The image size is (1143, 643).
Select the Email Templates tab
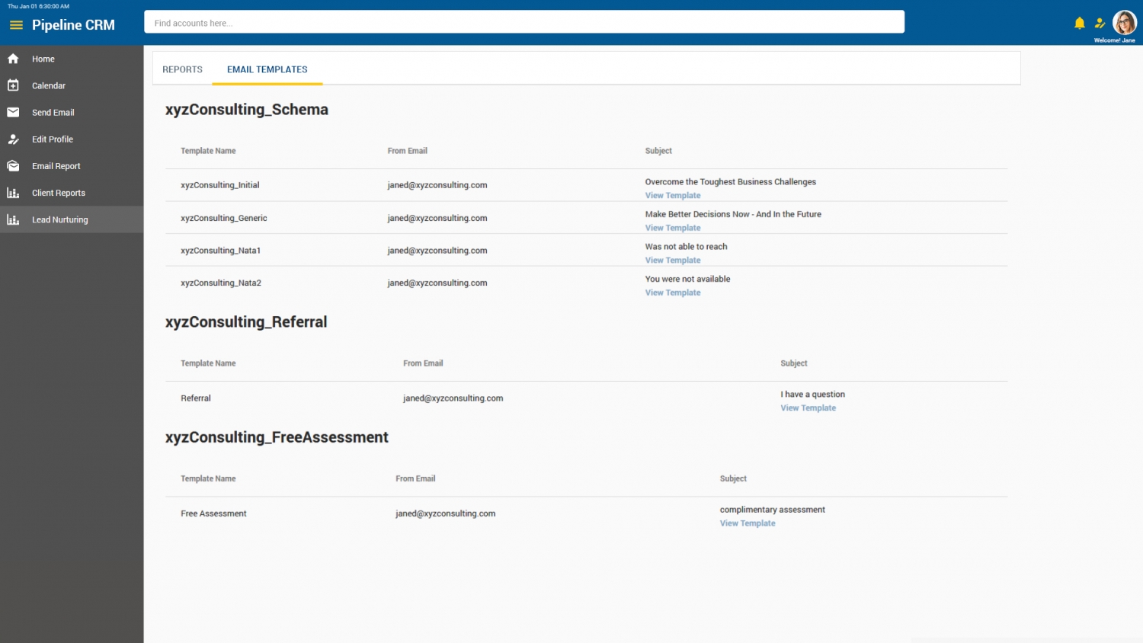[x=267, y=69]
